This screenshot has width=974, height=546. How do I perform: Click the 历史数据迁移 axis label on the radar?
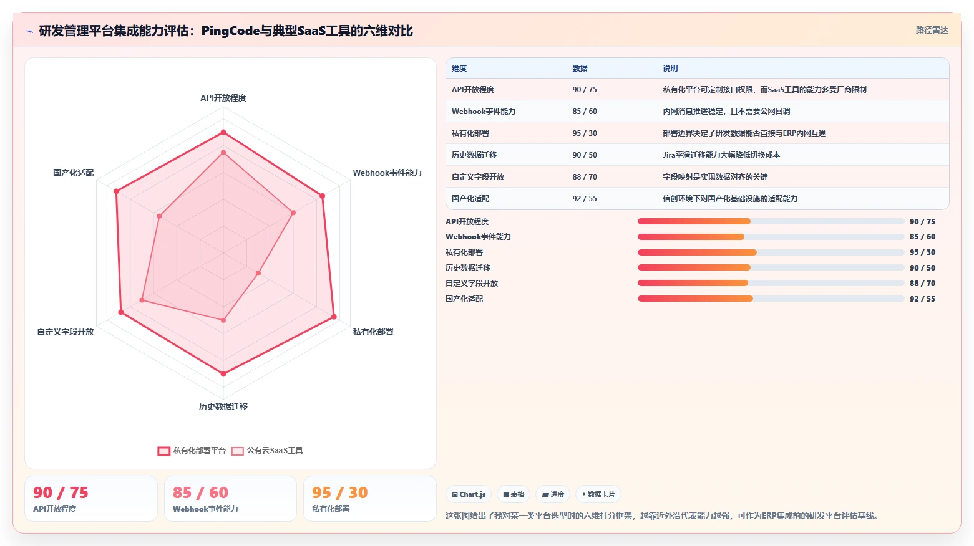[223, 406]
